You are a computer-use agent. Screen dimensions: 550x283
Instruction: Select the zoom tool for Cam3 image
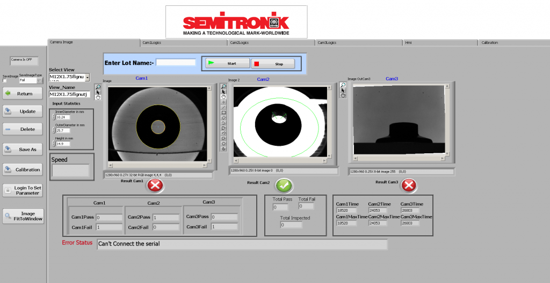343,85
